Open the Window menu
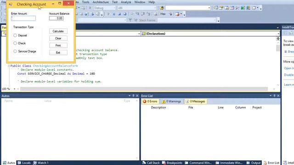This screenshot has height=165, width=294. [x=140, y=2]
